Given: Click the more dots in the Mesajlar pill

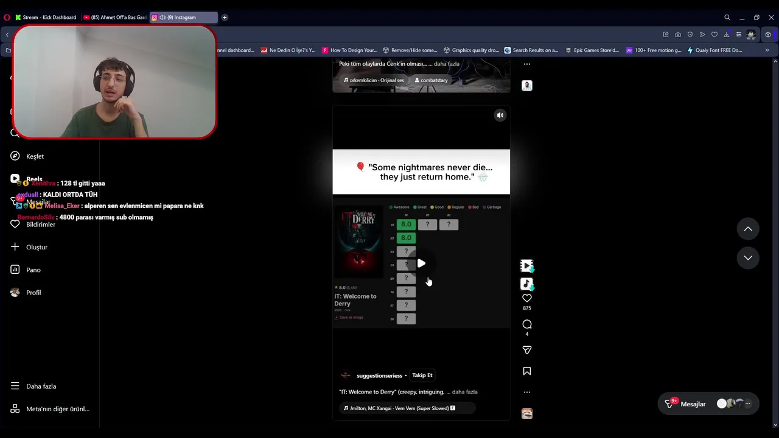Looking at the screenshot, I should coord(748,403).
